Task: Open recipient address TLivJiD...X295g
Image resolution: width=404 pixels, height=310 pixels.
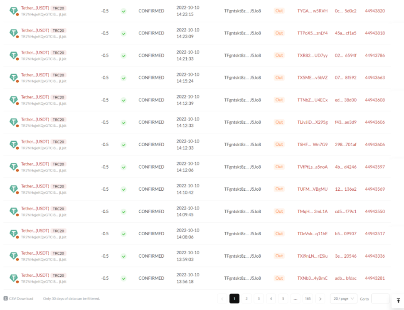Action: tap(313, 122)
